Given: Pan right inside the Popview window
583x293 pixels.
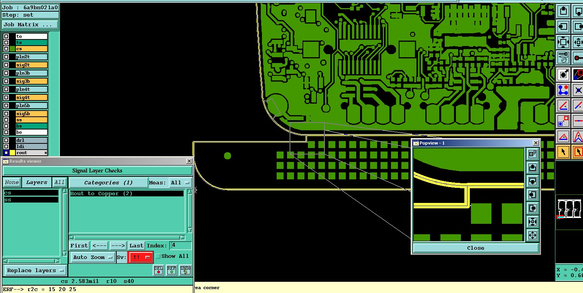Looking at the screenshot, I should [532, 208].
